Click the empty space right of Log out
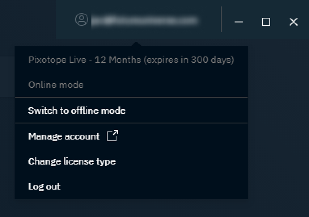This screenshot has height=217, width=309. click(162, 186)
